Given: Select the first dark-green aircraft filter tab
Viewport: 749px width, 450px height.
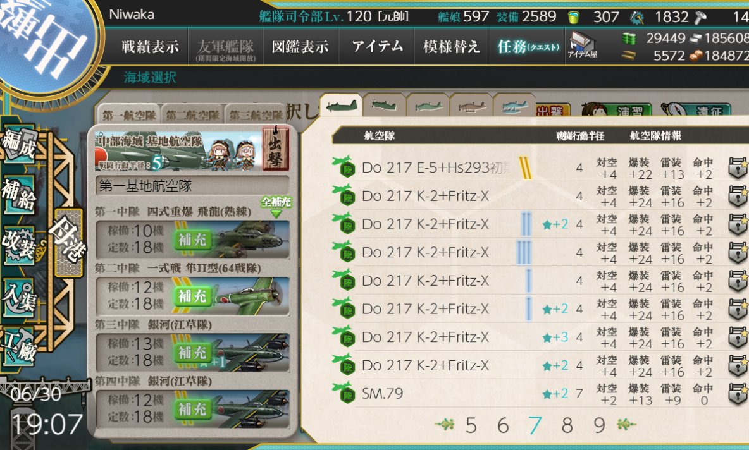Looking at the screenshot, I should point(340,106).
